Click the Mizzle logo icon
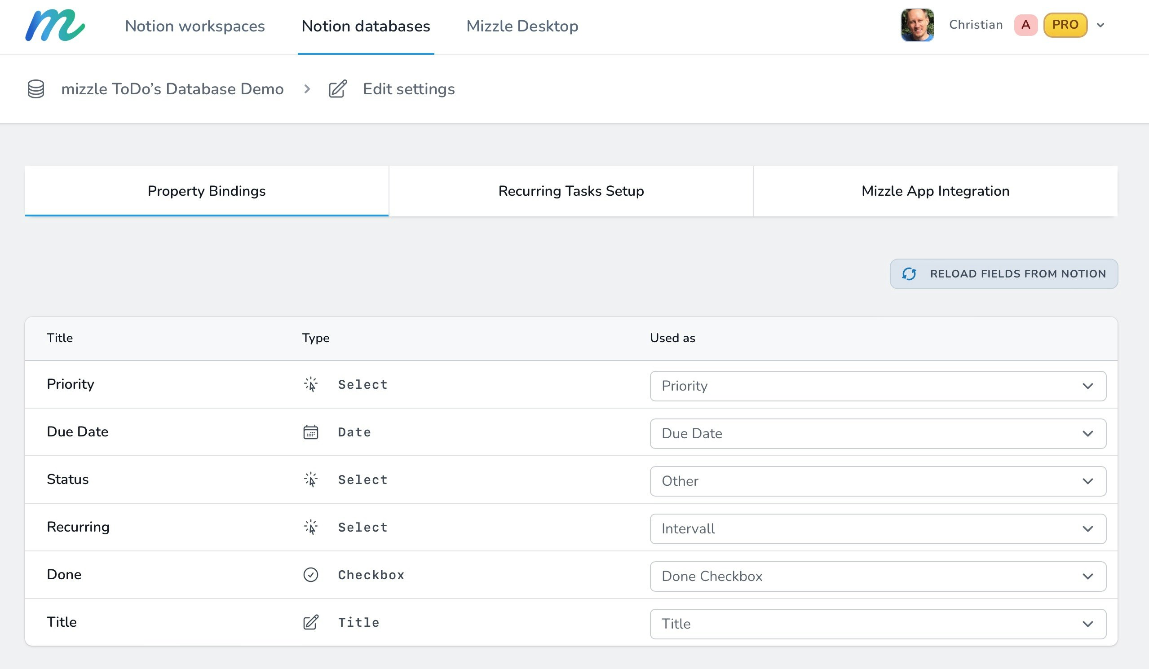This screenshot has width=1149, height=669. pos(55,26)
